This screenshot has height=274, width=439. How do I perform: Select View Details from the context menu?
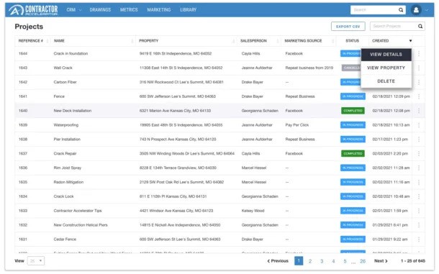coord(386,55)
